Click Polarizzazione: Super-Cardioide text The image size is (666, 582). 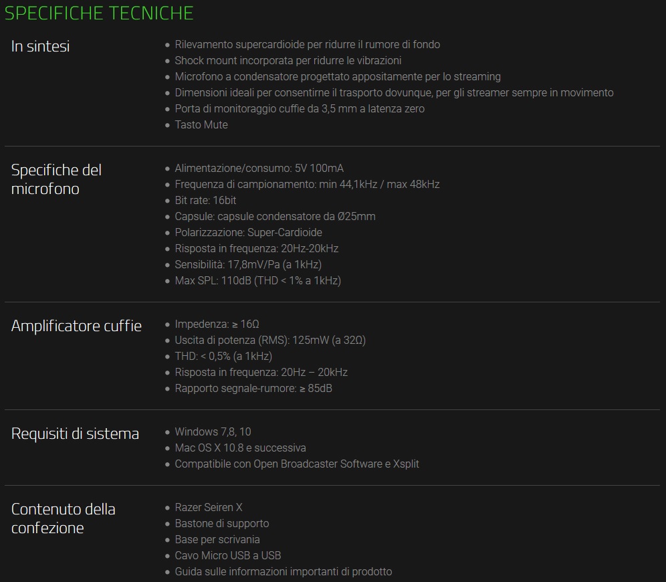click(249, 232)
